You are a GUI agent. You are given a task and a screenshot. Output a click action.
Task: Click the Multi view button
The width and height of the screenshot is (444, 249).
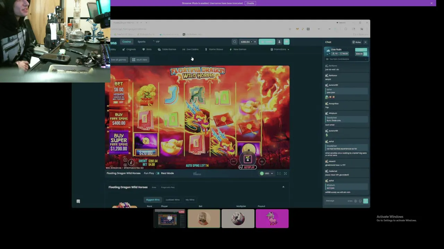(x=140, y=60)
